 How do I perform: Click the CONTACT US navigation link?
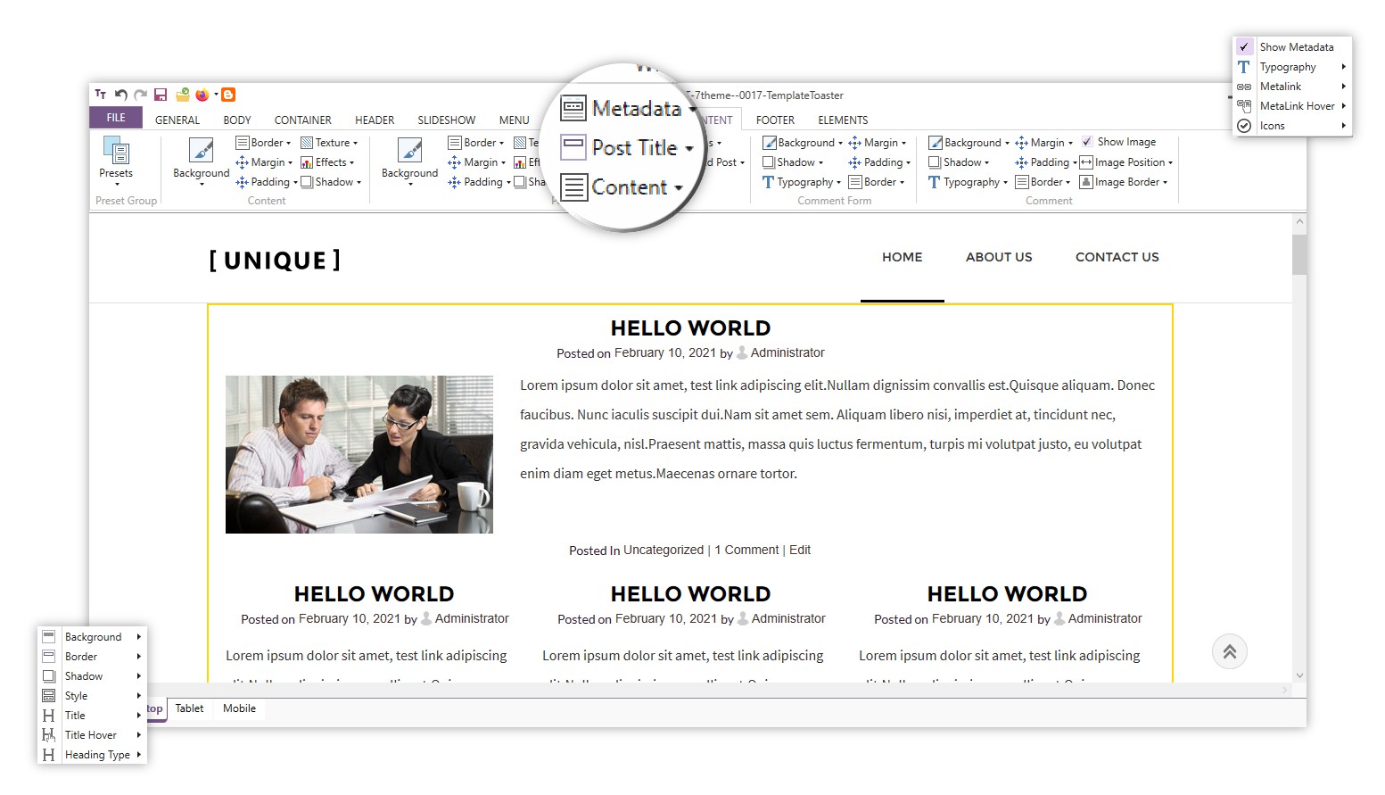pyautogui.click(x=1117, y=257)
